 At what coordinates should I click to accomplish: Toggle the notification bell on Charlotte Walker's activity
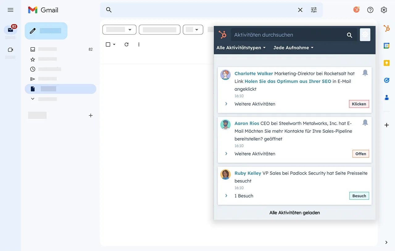click(x=365, y=73)
